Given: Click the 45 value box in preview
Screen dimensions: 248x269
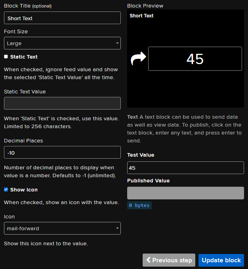Looking at the screenshot, I should 195,59.
